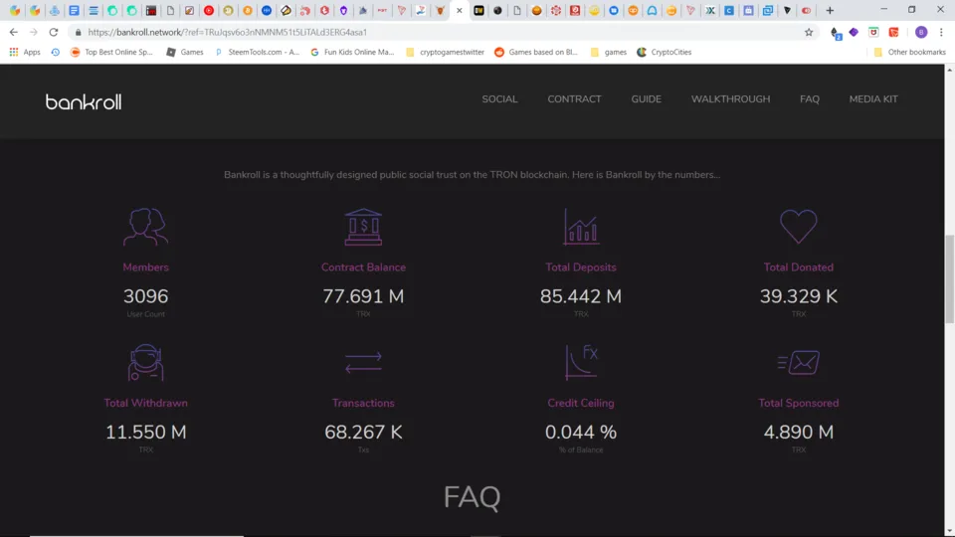Open the Games based on Bl... bookmark

pos(536,53)
